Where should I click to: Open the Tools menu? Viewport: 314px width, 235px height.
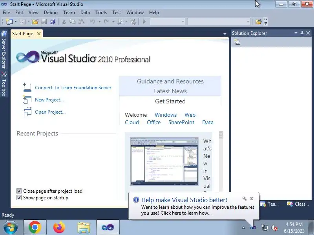(101, 13)
